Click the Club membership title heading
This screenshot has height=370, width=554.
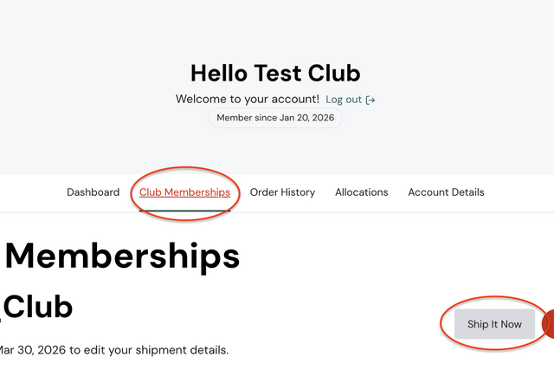click(x=39, y=307)
